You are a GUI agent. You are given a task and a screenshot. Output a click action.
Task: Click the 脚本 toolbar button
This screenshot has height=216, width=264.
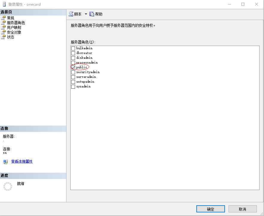coord(75,14)
